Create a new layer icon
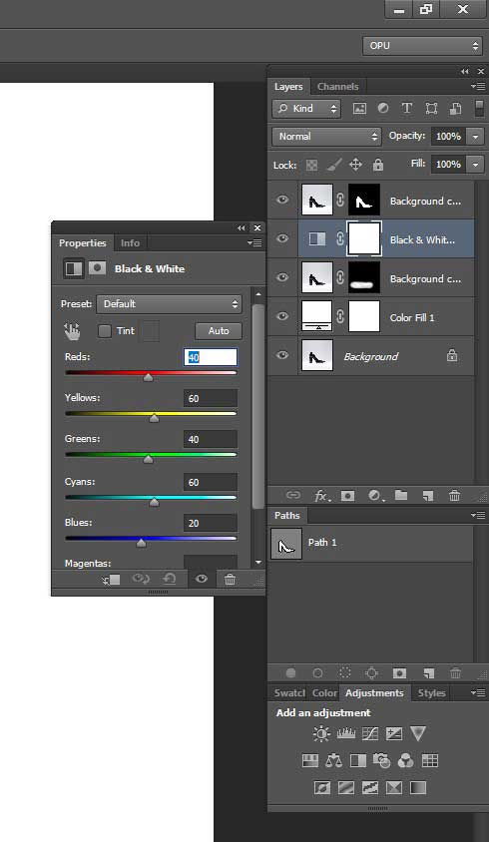Image resolution: width=489 pixels, height=842 pixels. click(428, 496)
